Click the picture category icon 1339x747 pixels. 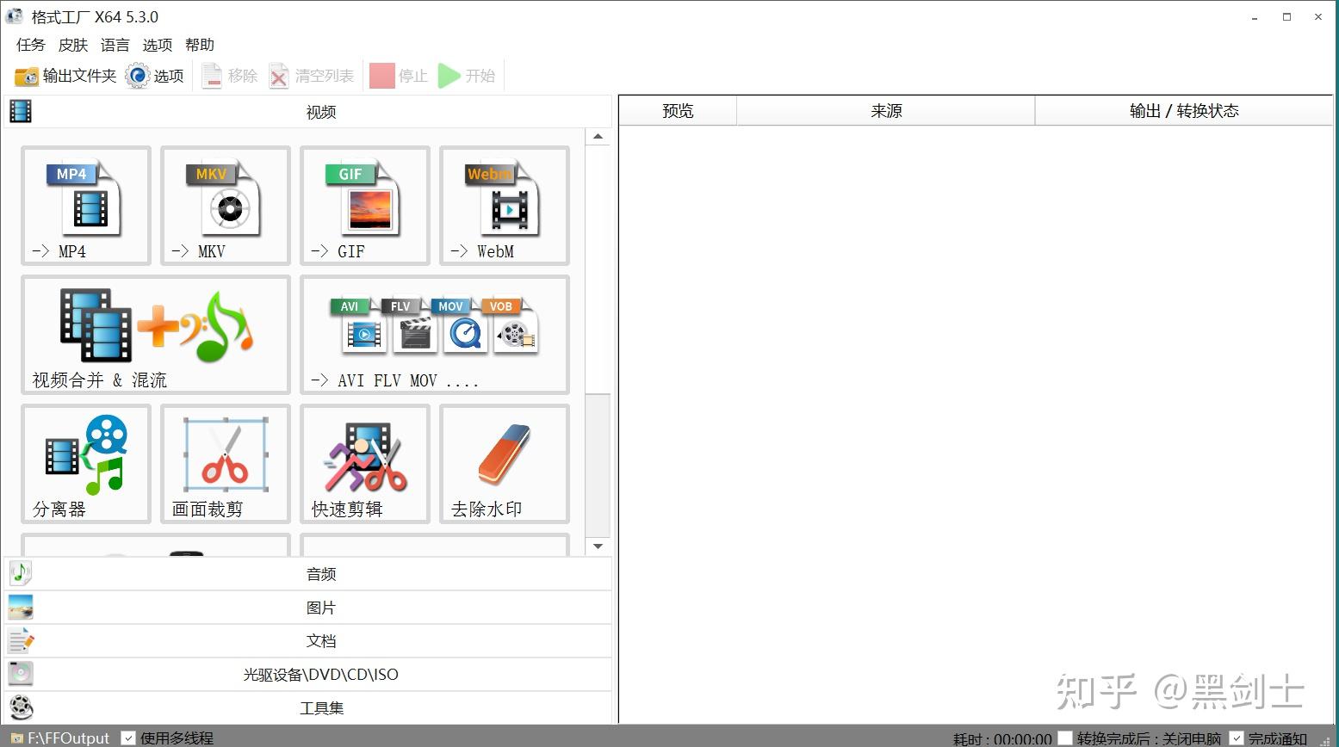[21, 607]
